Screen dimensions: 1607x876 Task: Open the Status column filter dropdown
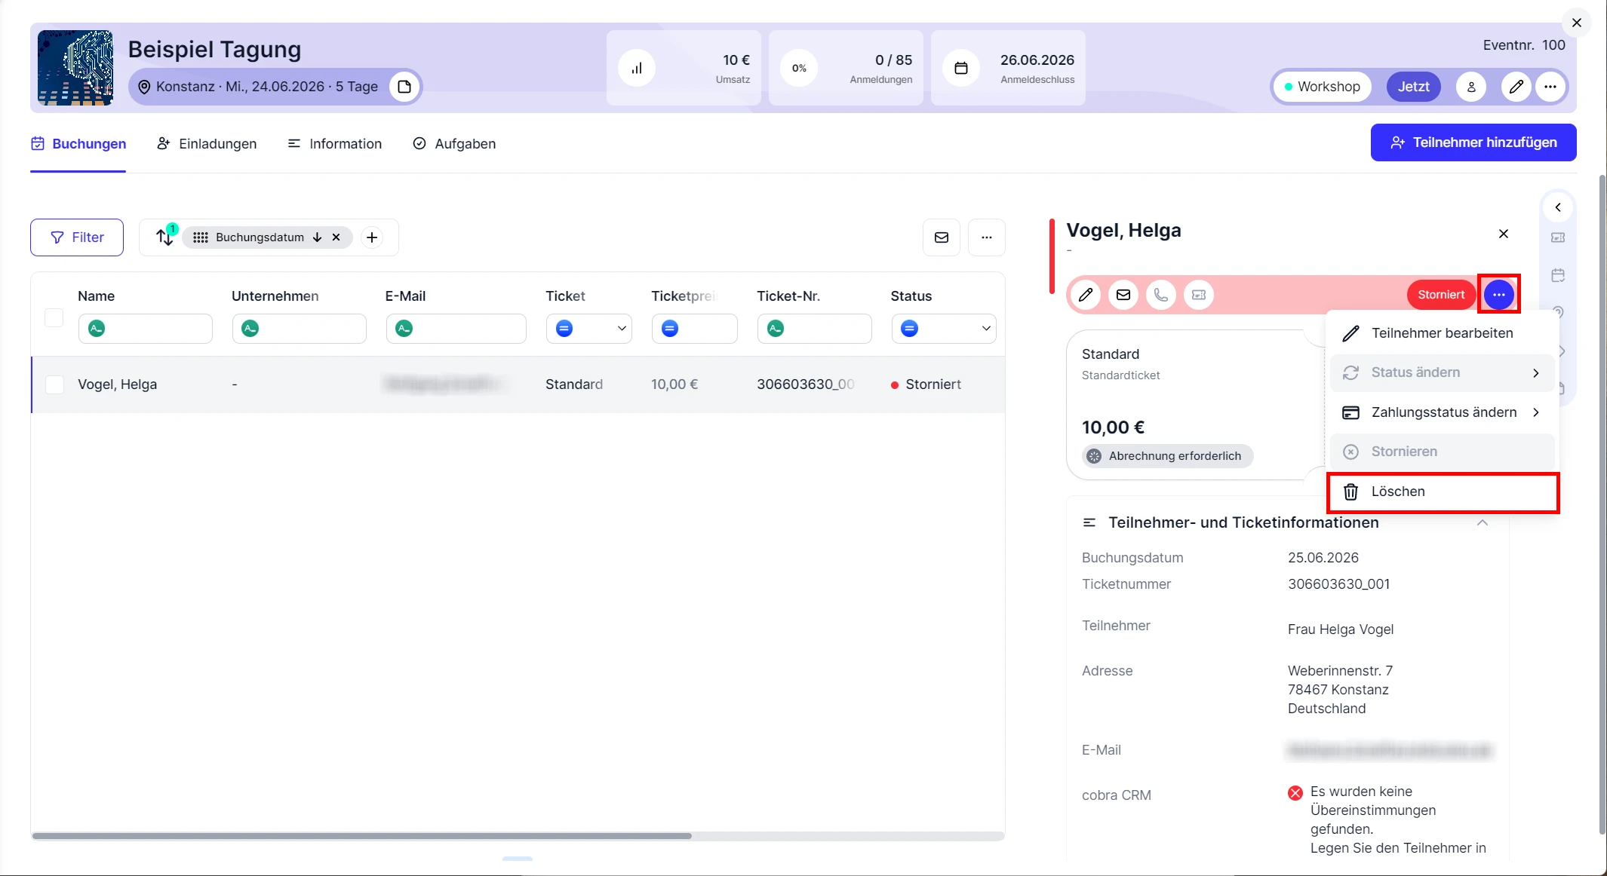943,329
